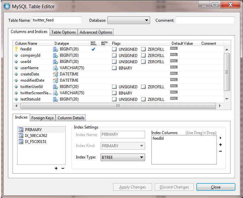Click the Discard Changes button

(174, 187)
